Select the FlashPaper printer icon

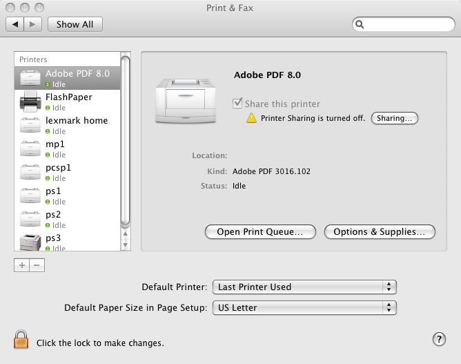pos(30,102)
